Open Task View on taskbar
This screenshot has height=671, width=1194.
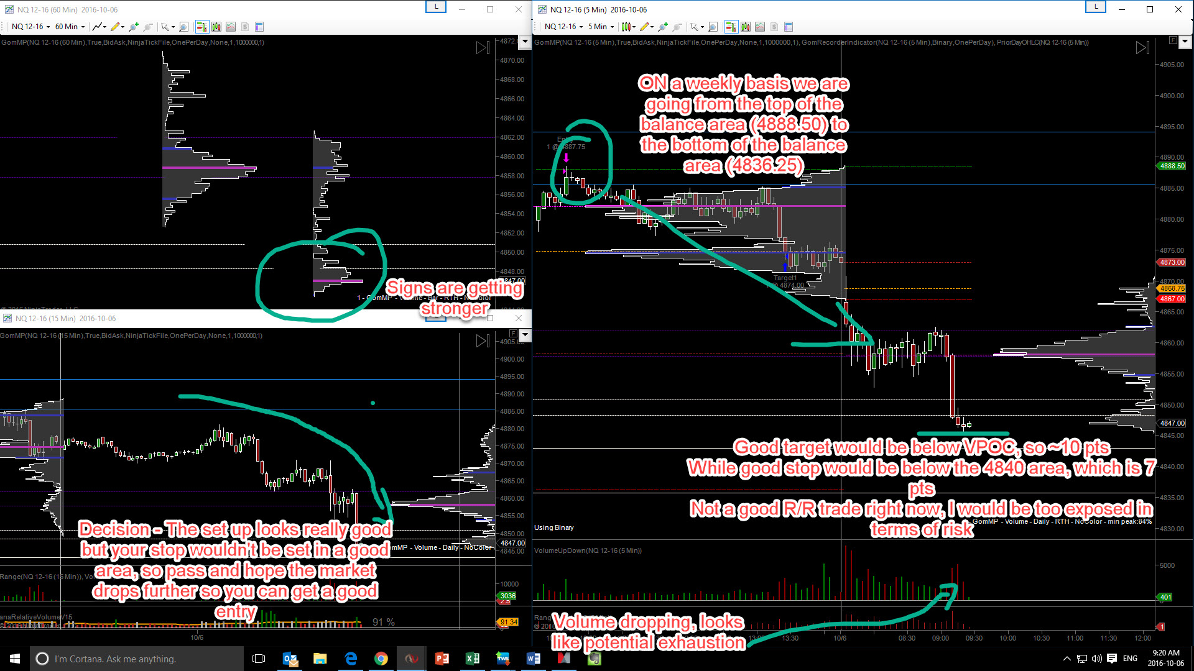[x=259, y=659]
